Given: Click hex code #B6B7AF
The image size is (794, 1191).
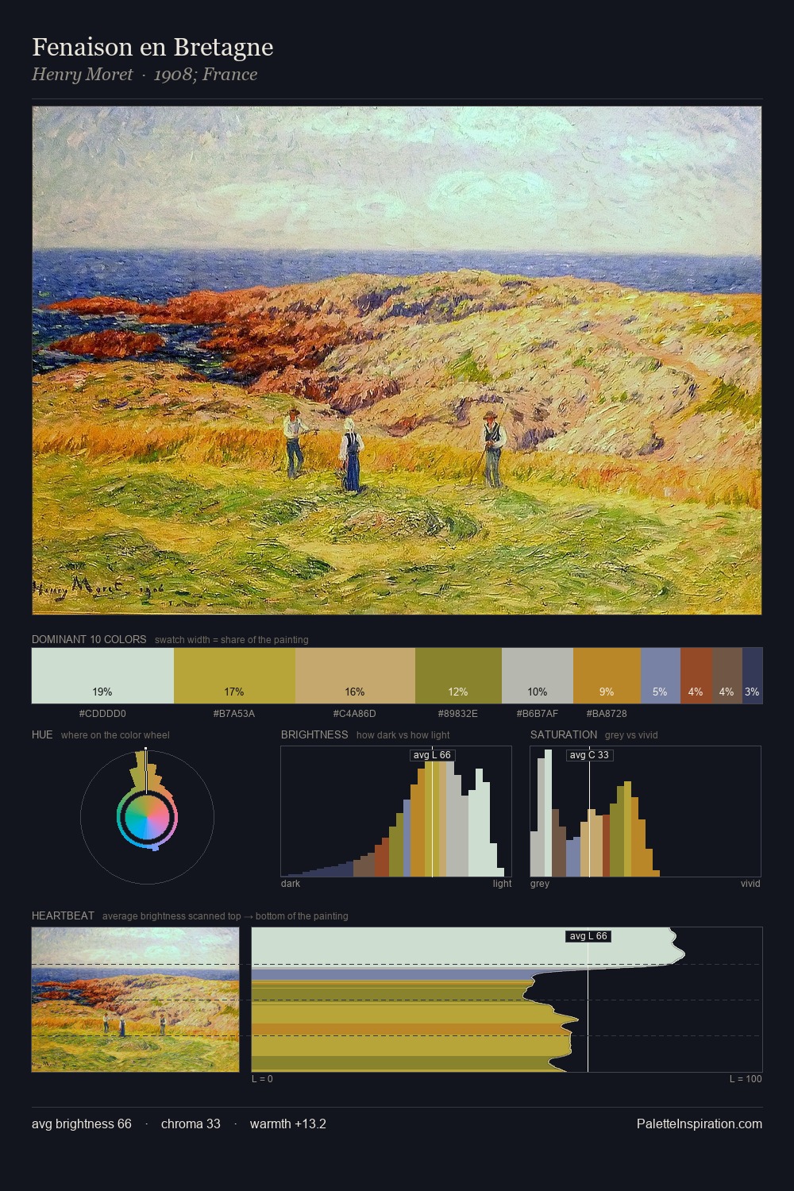Looking at the screenshot, I should pos(538,714).
